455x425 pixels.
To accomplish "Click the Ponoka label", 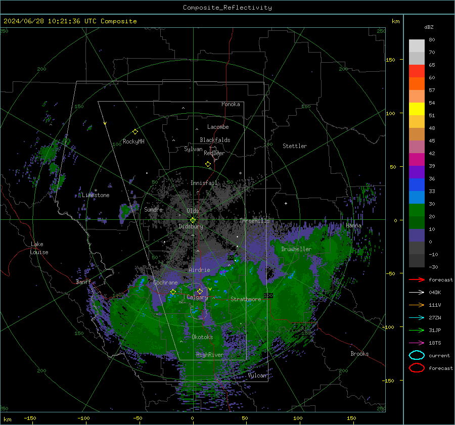I will 231,104.
